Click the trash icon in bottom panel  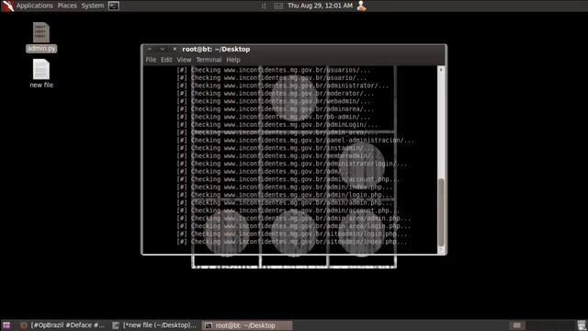582,325
